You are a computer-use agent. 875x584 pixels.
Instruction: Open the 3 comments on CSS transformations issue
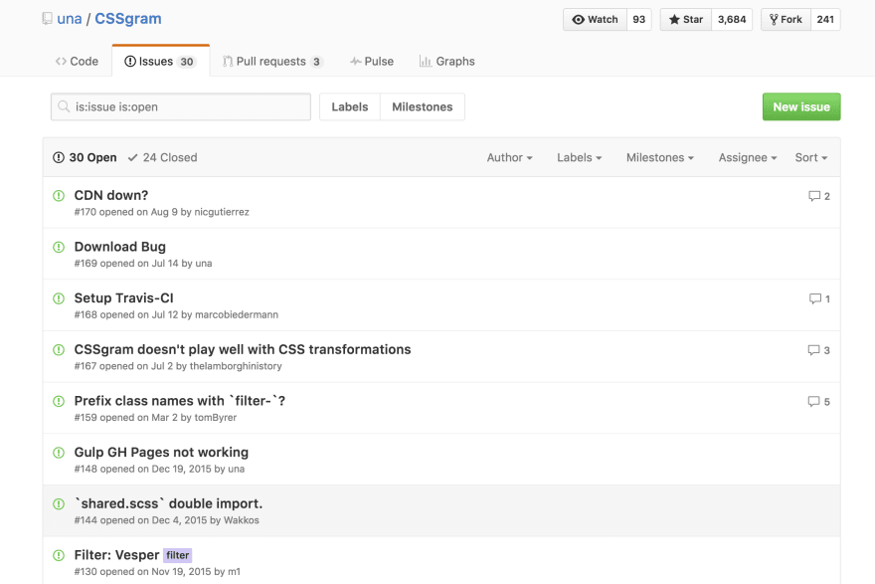pos(818,350)
